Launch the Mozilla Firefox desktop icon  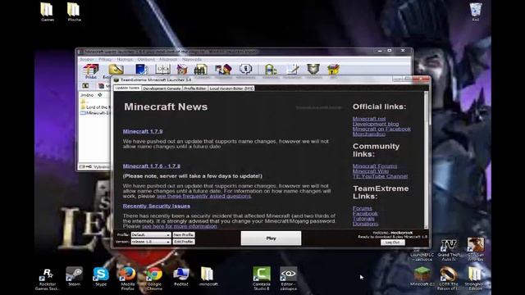[x=128, y=279]
